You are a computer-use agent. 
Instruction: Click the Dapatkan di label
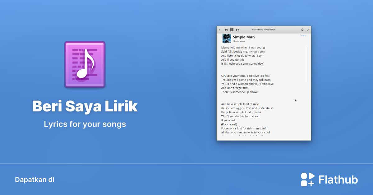[35, 180]
